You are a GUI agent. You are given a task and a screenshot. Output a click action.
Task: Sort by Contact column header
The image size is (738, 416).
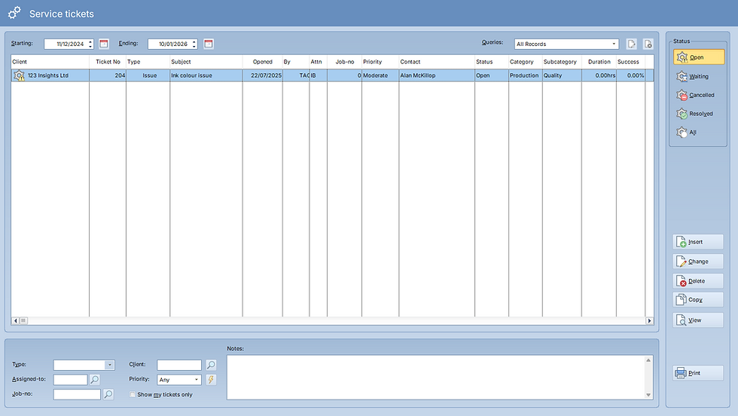[437, 62]
